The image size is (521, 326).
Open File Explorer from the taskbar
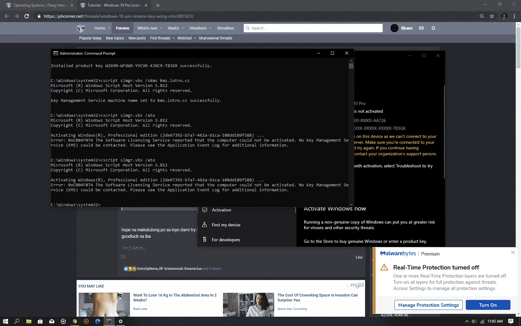click(x=29, y=321)
